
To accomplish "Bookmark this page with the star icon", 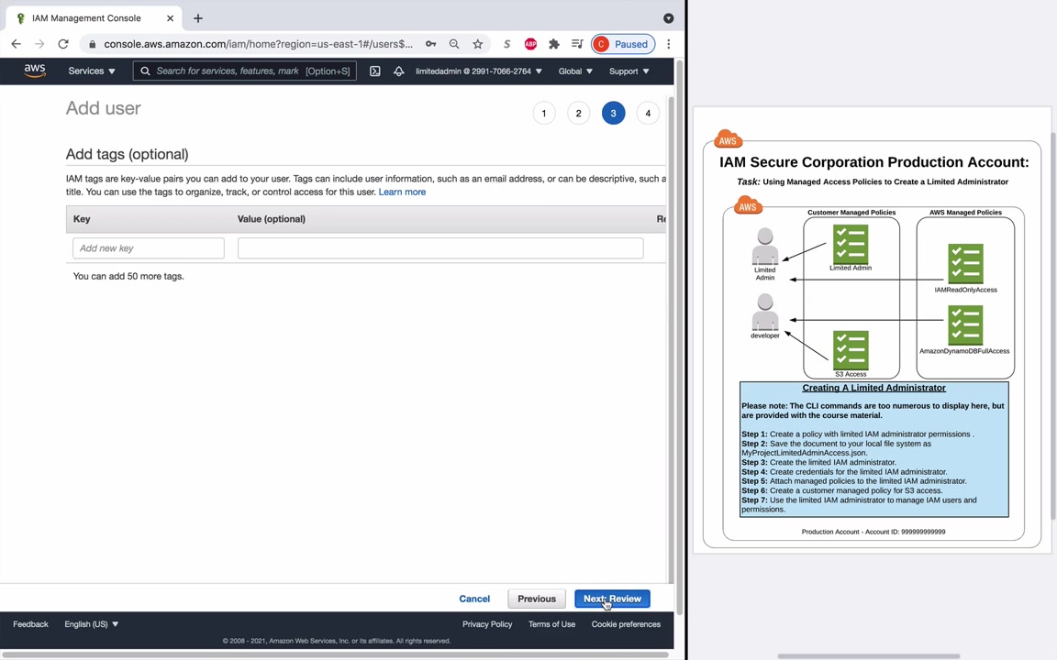I will pyautogui.click(x=477, y=44).
